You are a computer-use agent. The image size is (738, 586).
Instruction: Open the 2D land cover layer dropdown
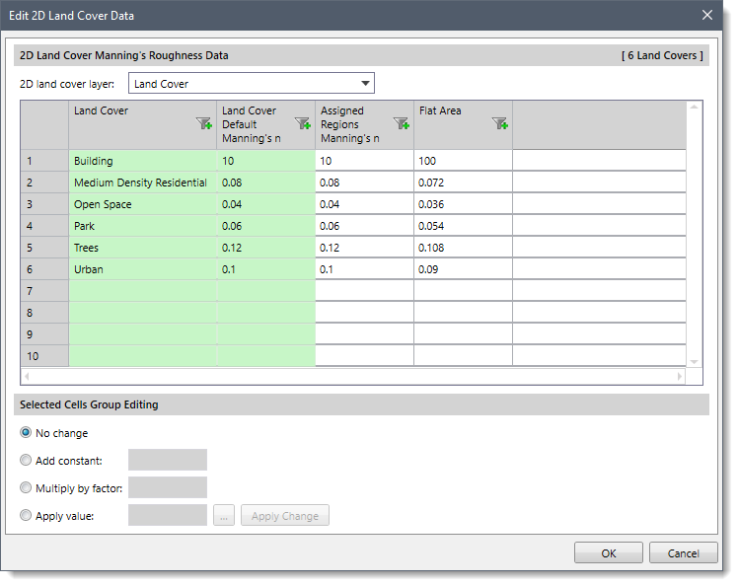pyautogui.click(x=252, y=83)
